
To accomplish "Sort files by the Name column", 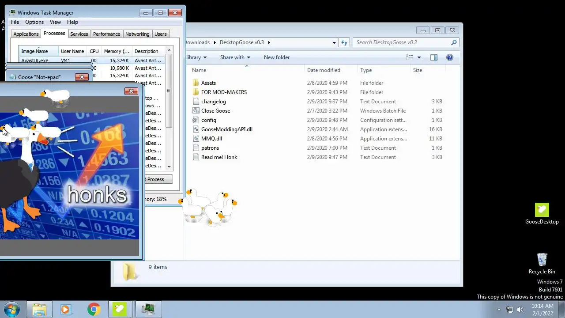I will (246, 70).
